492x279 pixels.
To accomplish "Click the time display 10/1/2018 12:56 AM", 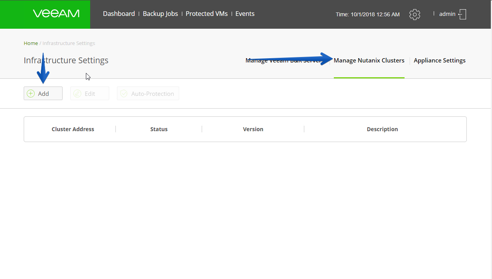I will click(368, 14).
